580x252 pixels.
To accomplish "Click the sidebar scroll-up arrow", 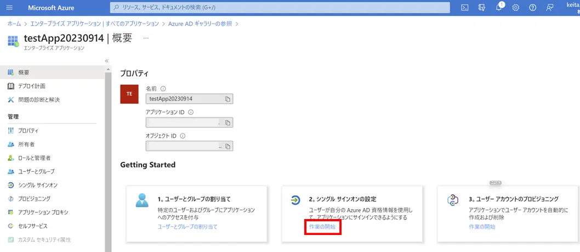I will pos(108,69).
